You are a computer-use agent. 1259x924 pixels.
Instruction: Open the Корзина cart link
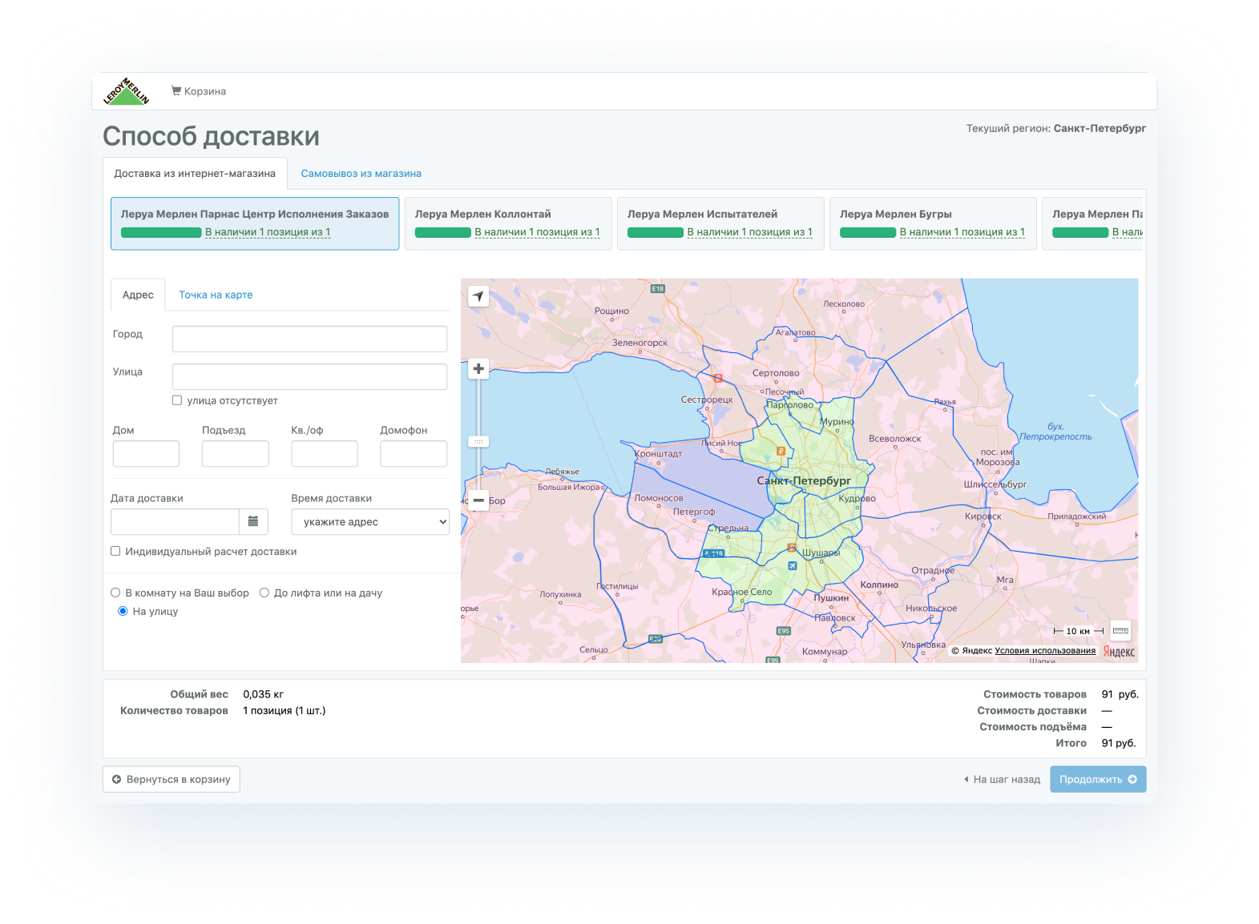(x=199, y=91)
